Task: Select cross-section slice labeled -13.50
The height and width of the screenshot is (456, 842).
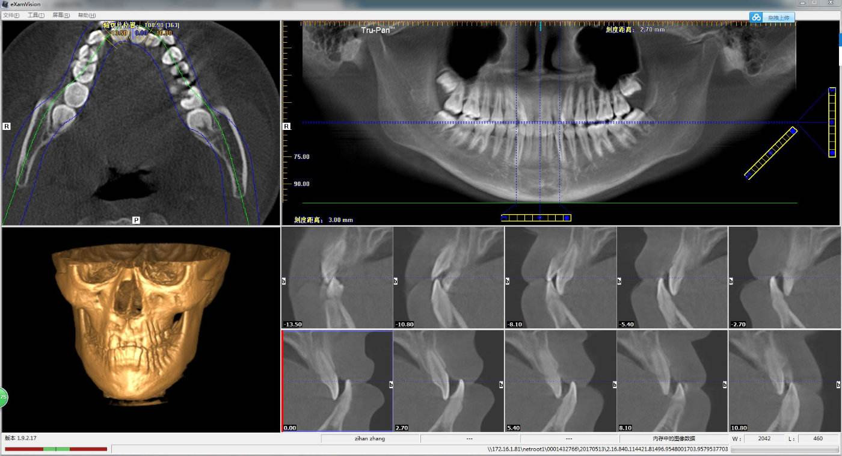Action: tap(337, 277)
